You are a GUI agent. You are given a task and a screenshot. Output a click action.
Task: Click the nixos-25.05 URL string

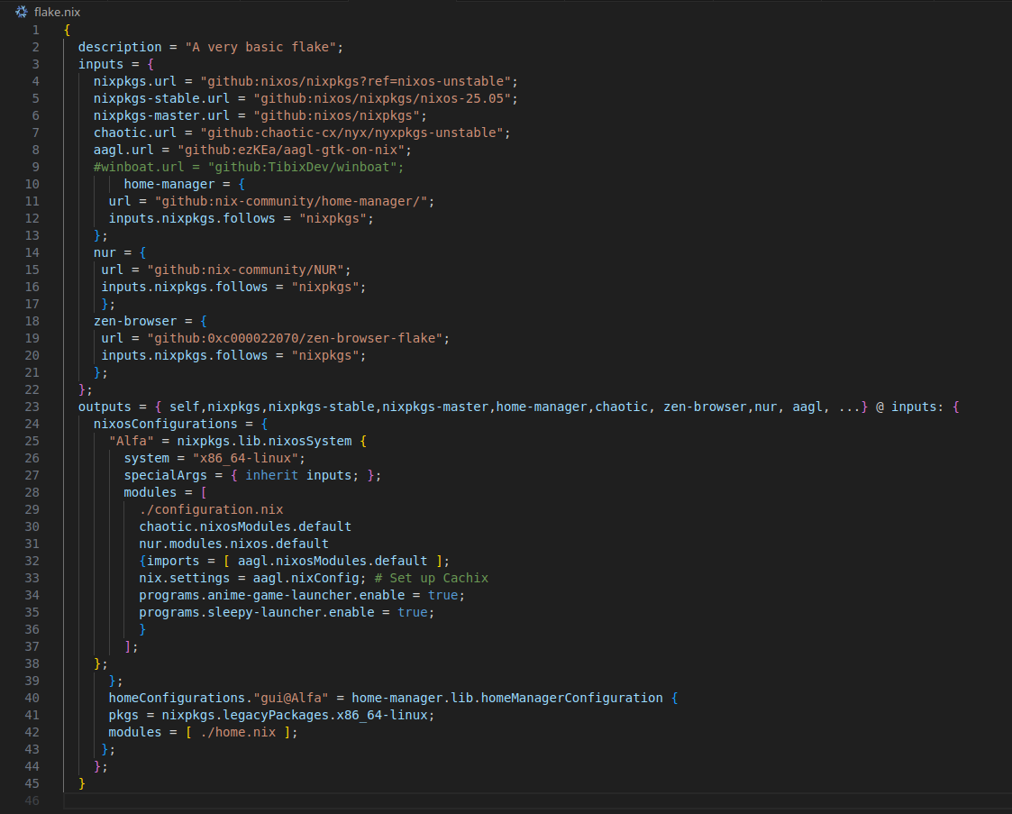[382, 98]
